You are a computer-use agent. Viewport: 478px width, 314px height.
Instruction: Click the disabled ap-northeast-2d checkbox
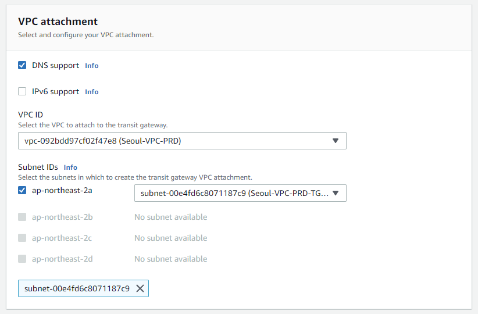[22, 259]
